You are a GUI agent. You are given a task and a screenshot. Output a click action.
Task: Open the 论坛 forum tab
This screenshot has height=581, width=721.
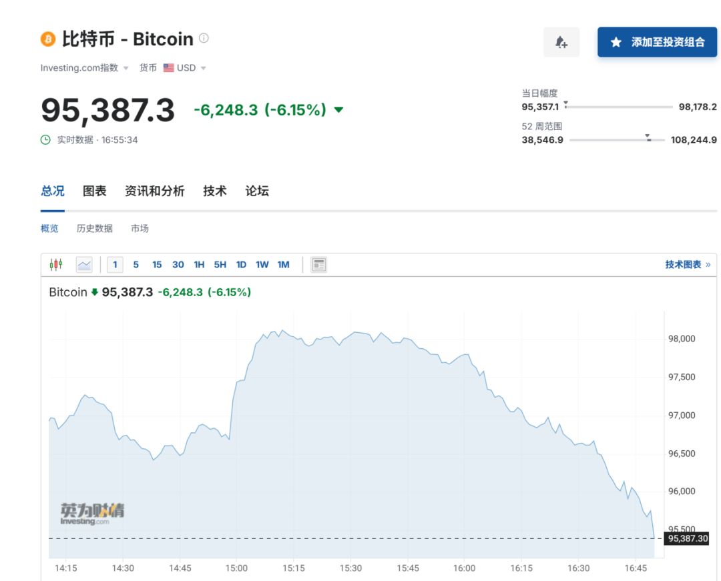[257, 191]
